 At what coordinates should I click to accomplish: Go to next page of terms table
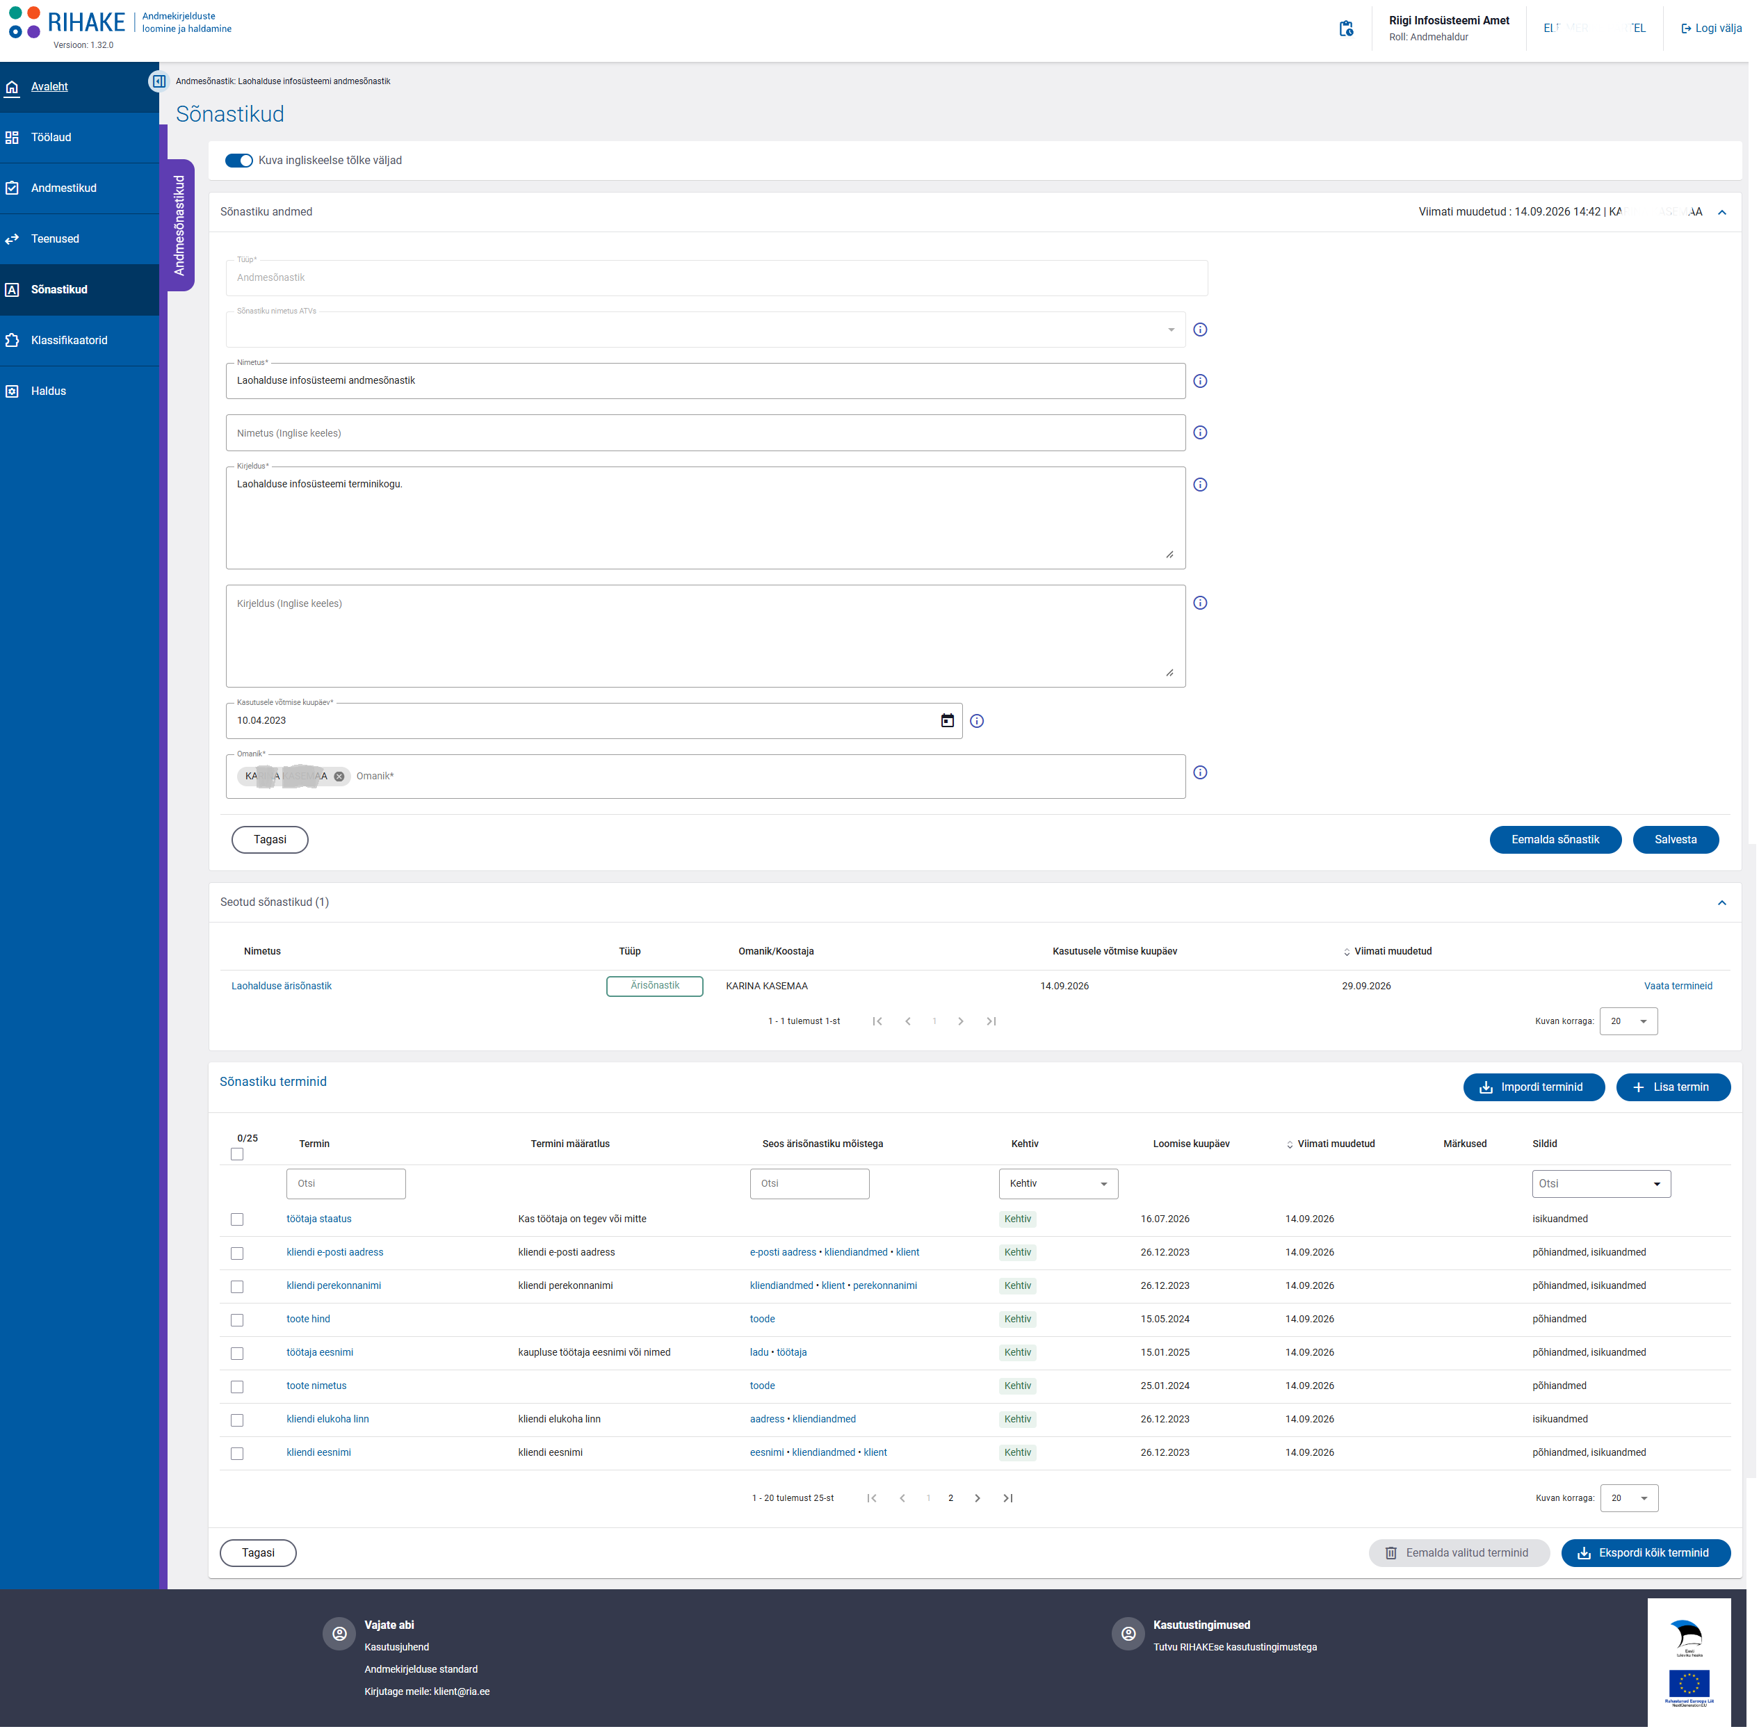pos(977,1500)
